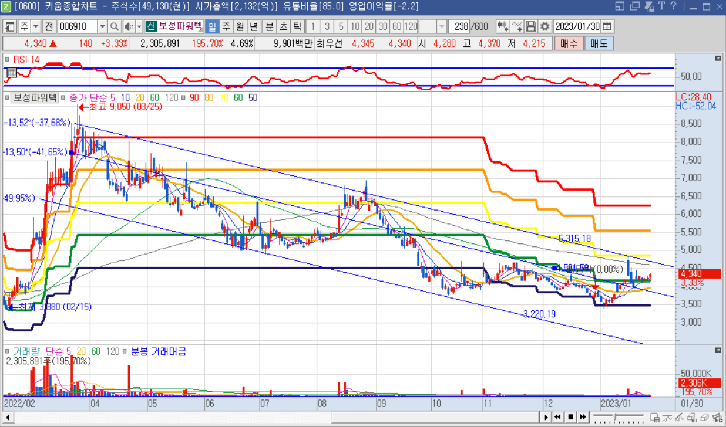Click the 보성파워텍 stock name label in chart
This screenshot has height=427, width=726.
(x=35, y=98)
